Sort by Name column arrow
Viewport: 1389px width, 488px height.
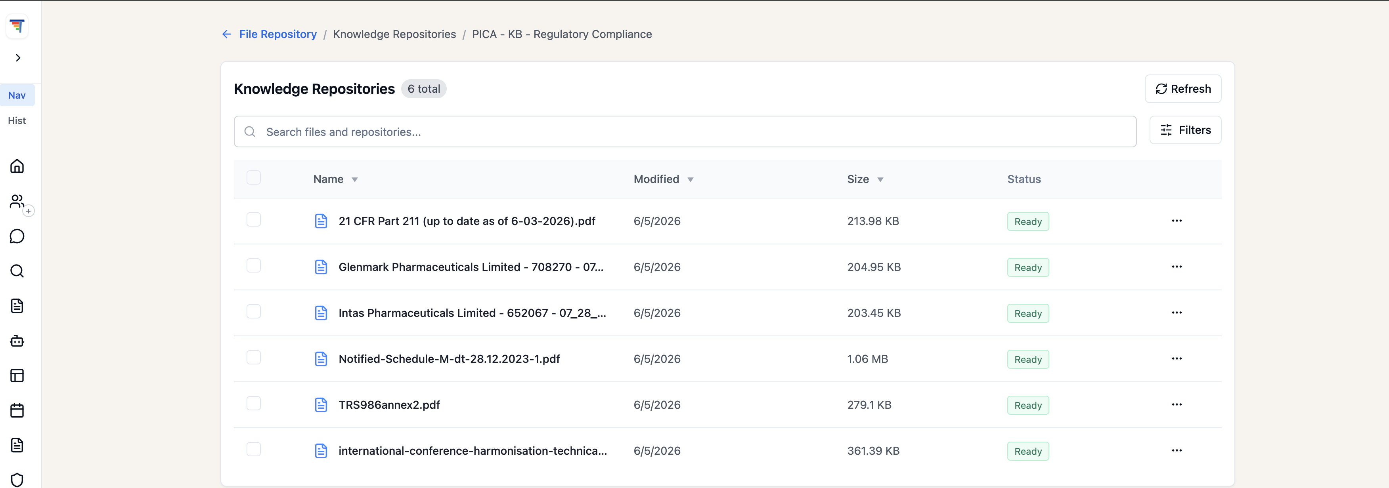(x=355, y=180)
